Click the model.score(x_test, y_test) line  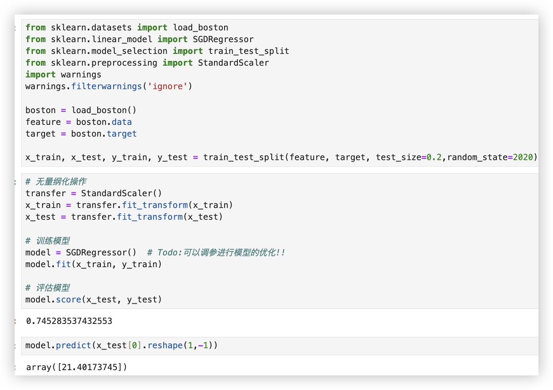point(93,300)
